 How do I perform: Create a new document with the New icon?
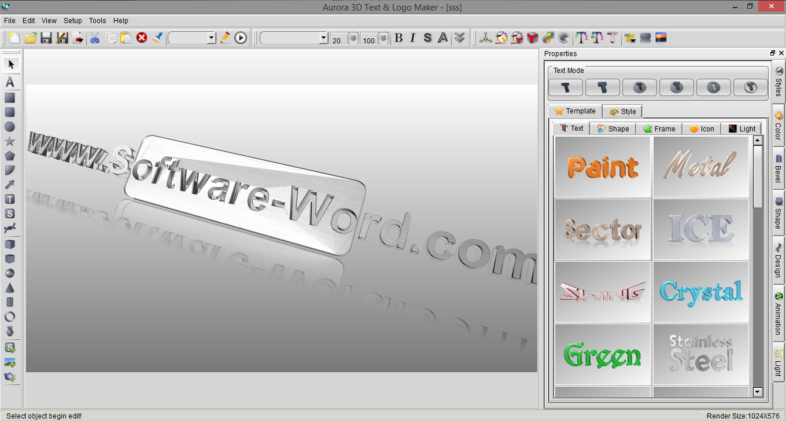coord(14,38)
